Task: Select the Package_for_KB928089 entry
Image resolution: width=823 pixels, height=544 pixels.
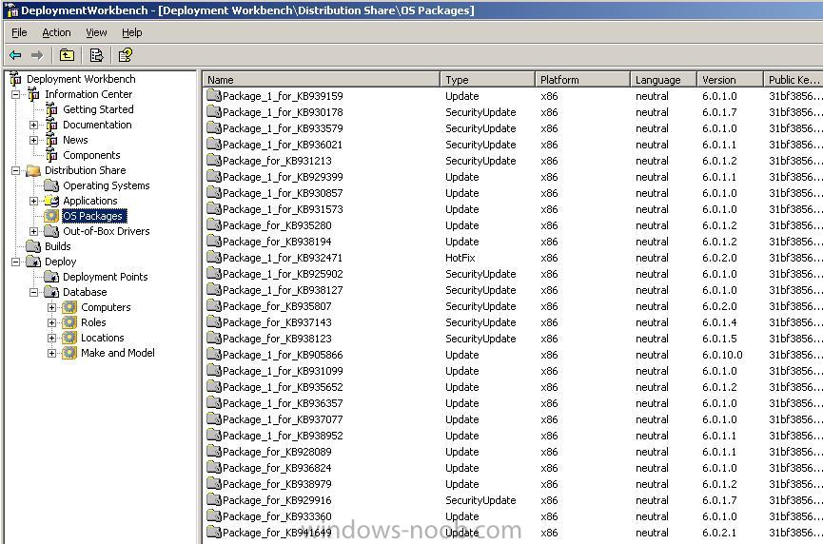Action: (515, 452)
